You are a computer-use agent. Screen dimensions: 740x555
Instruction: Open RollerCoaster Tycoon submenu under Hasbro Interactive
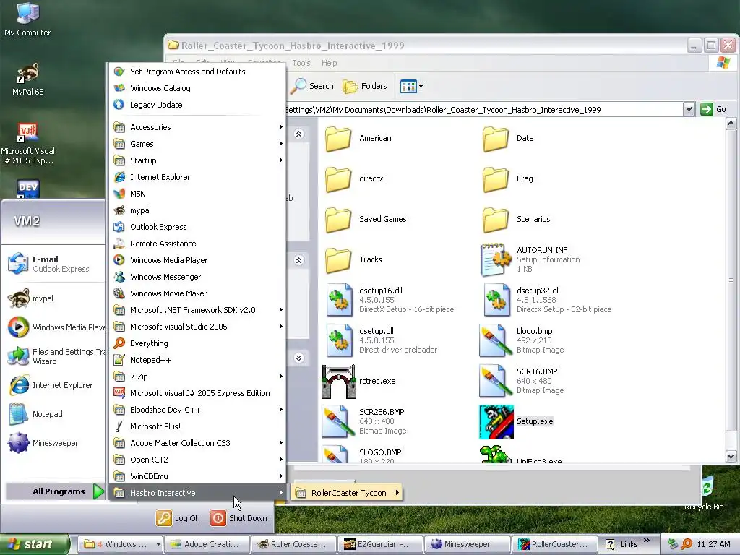(x=347, y=493)
